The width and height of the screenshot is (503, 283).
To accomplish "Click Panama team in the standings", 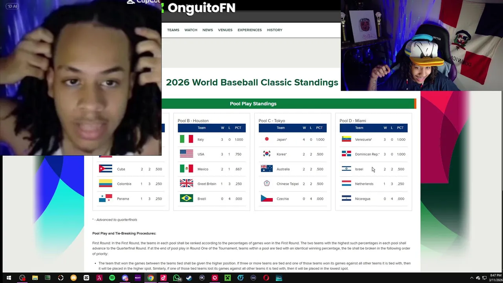I will pyautogui.click(x=123, y=199).
